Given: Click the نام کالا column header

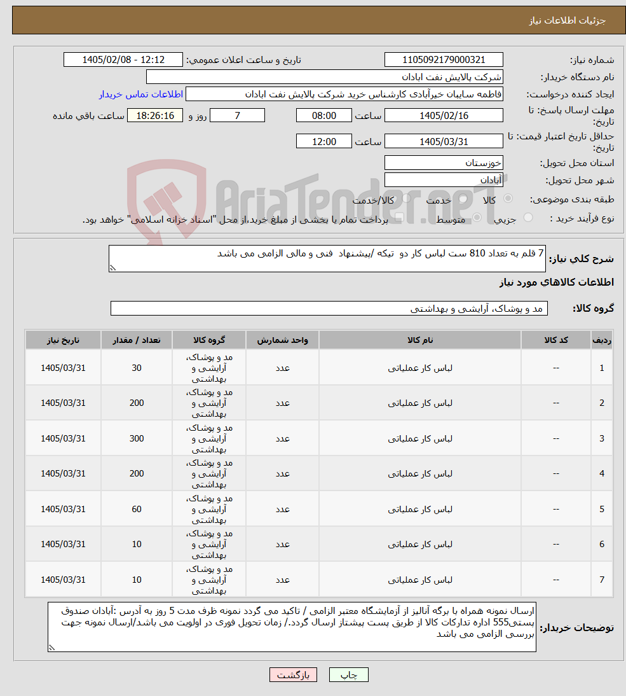Looking at the screenshot, I should click(420, 340).
